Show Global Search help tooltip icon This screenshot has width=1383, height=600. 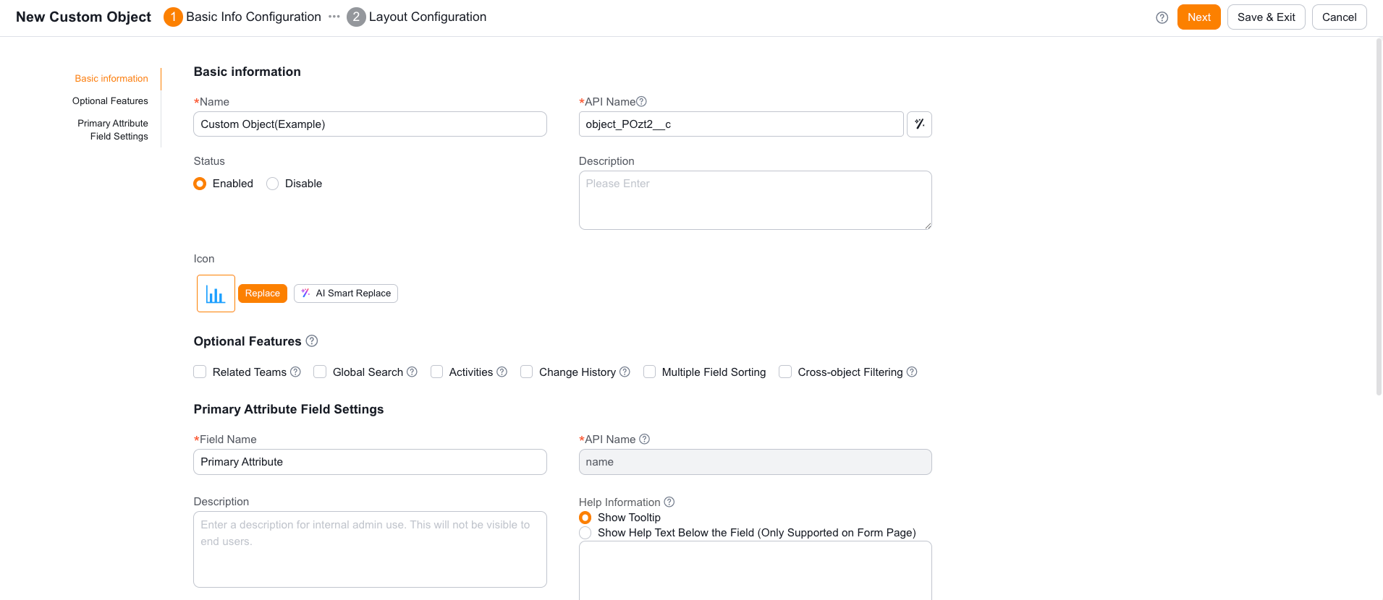412,372
